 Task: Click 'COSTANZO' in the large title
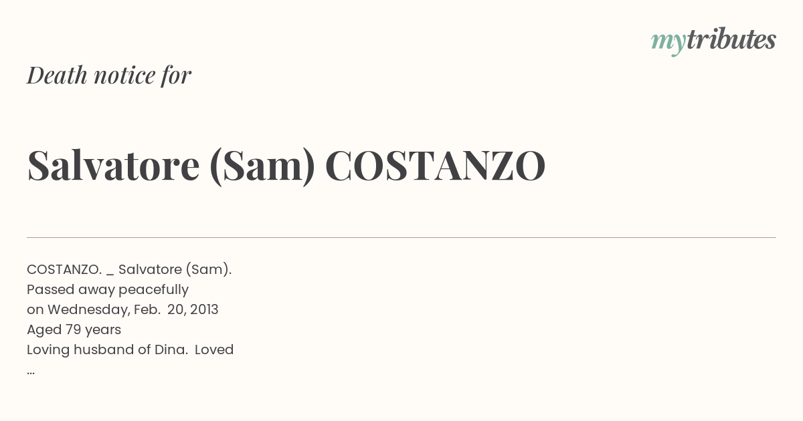coord(436,166)
